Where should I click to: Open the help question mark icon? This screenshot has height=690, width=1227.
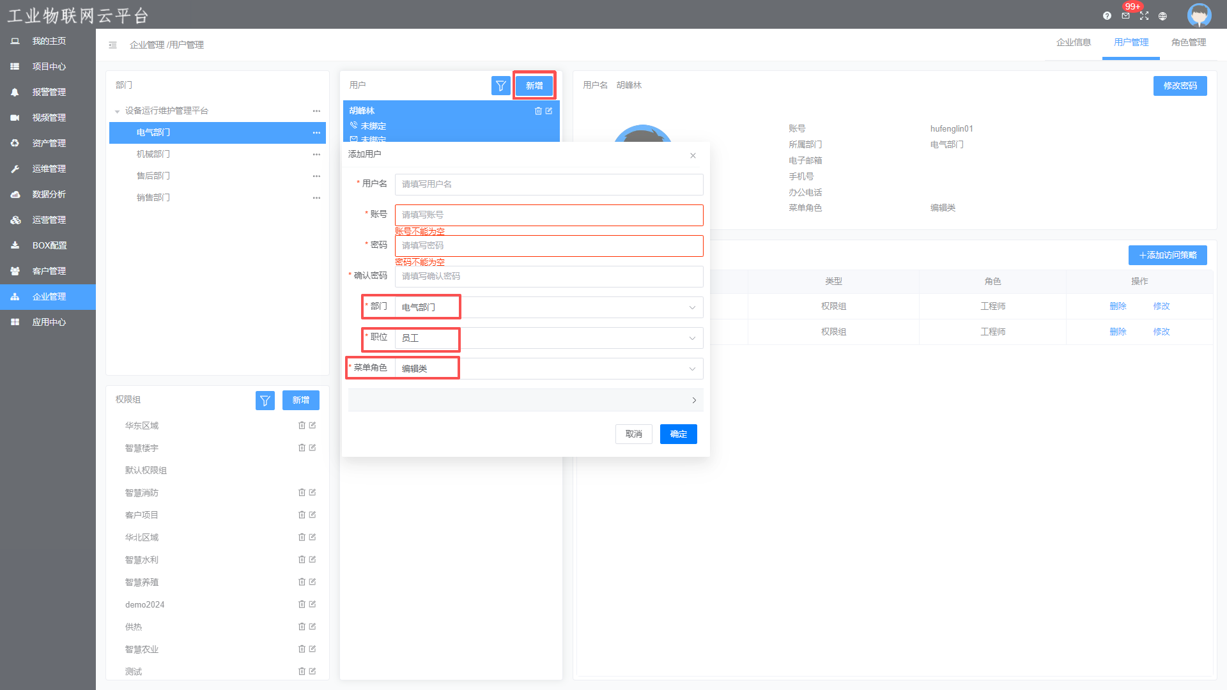click(1107, 16)
